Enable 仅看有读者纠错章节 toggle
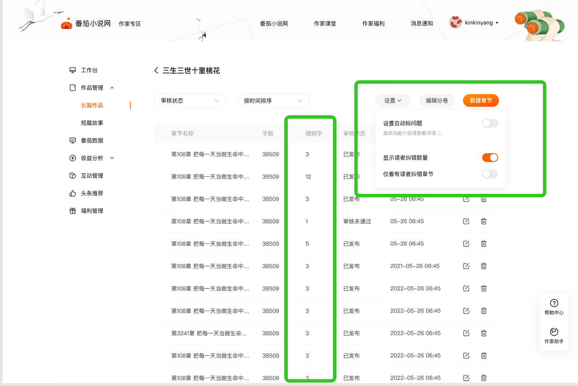Image resolution: width=578 pixels, height=386 pixels. (x=490, y=174)
